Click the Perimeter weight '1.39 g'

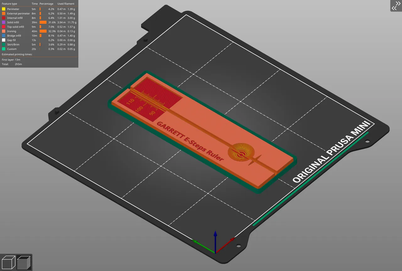click(71, 9)
